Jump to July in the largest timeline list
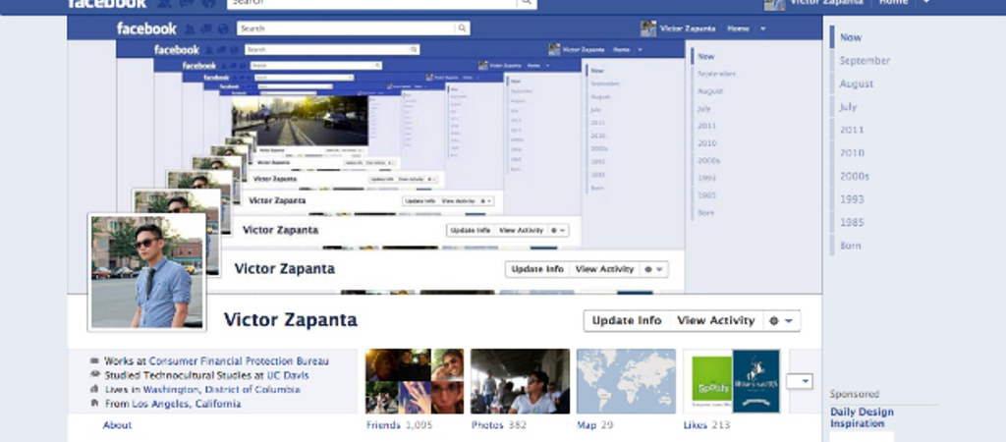The width and height of the screenshot is (1006, 442). point(848,106)
